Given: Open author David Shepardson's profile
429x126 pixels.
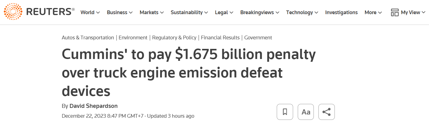Looking at the screenshot, I should pyautogui.click(x=93, y=106).
